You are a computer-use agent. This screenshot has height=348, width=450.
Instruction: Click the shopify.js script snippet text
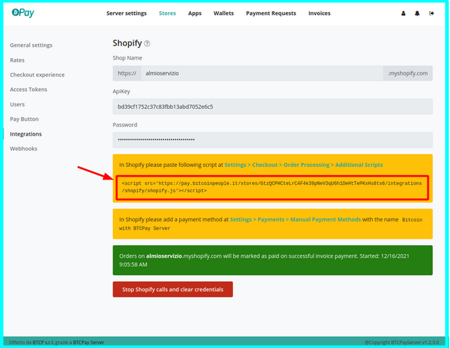coord(272,187)
